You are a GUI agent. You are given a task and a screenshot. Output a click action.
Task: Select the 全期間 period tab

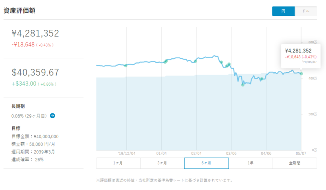pyautogui.click(x=295, y=163)
